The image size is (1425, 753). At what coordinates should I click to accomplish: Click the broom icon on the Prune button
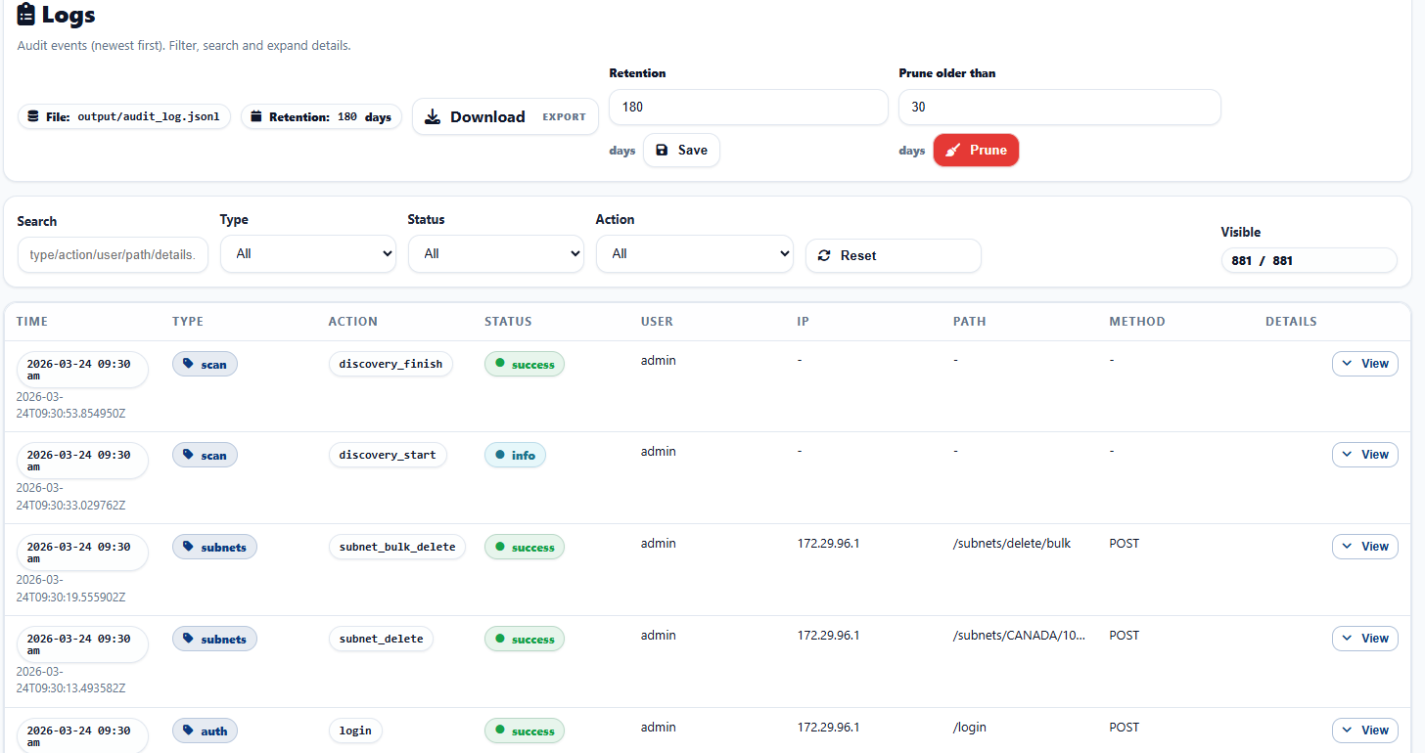click(953, 151)
